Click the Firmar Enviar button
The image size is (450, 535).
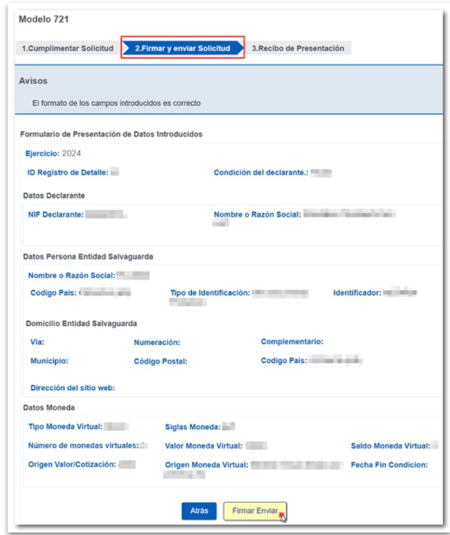(x=255, y=511)
